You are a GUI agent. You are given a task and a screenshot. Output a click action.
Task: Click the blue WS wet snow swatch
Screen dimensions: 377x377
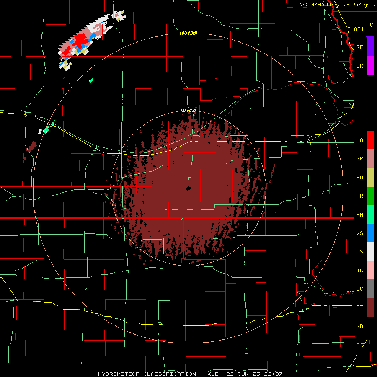370,233
